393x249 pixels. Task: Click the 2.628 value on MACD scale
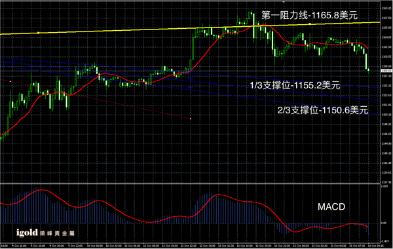tap(384, 187)
